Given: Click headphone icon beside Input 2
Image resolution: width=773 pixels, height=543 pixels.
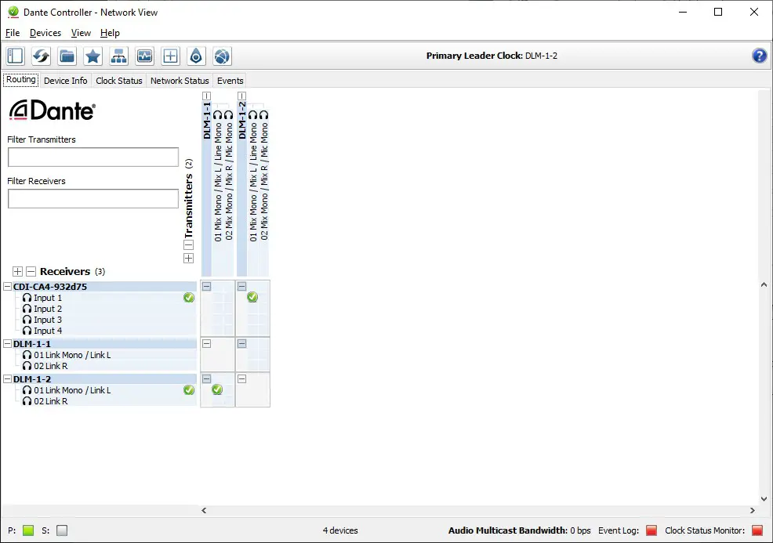Looking at the screenshot, I should pyautogui.click(x=27, y=309).
